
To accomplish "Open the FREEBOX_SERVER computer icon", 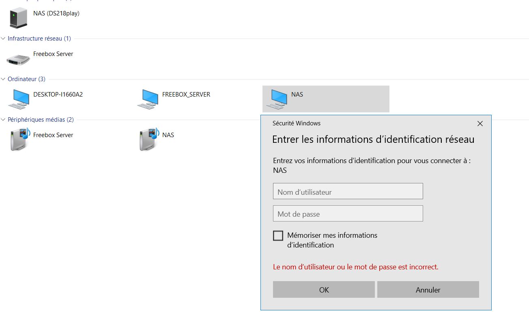I will coord(147,99).
